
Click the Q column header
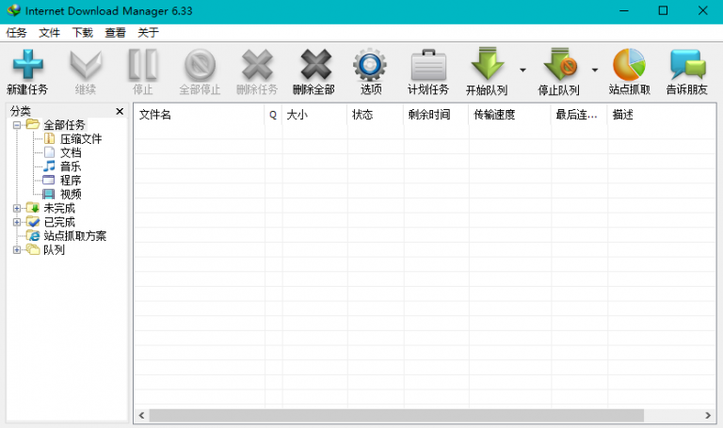pyautogui.click(x=273, y=115)
